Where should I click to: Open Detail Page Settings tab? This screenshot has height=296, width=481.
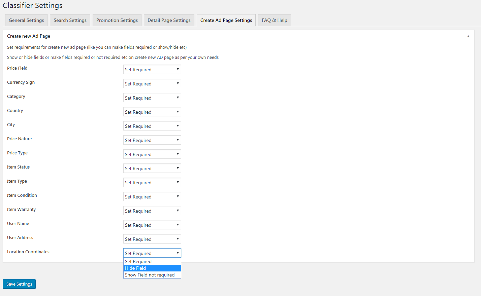(x=169, y=20)
